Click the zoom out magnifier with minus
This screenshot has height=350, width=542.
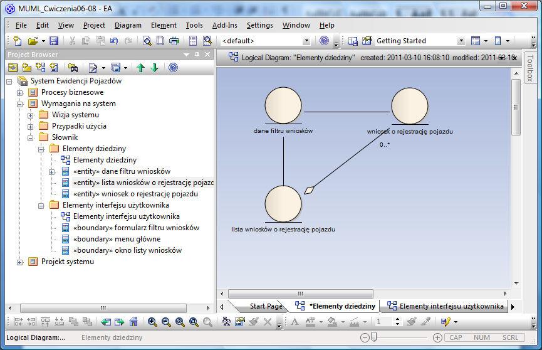tap(166, 322)
